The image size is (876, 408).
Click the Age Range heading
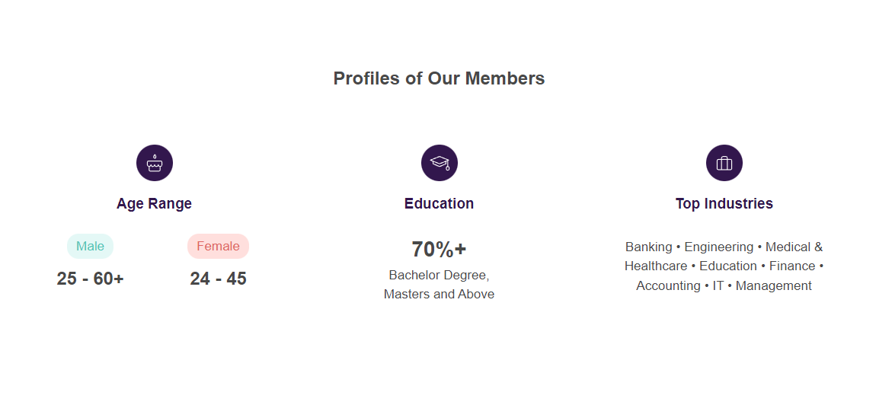click(x=154, y=203)
